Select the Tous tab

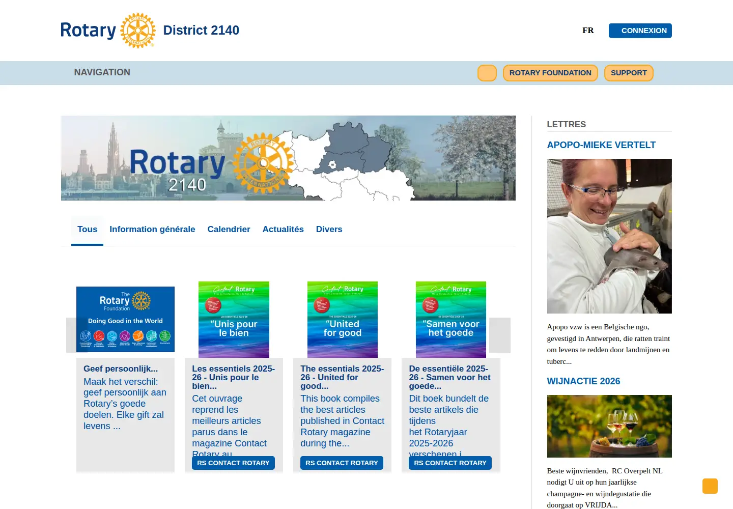[87, 230]
